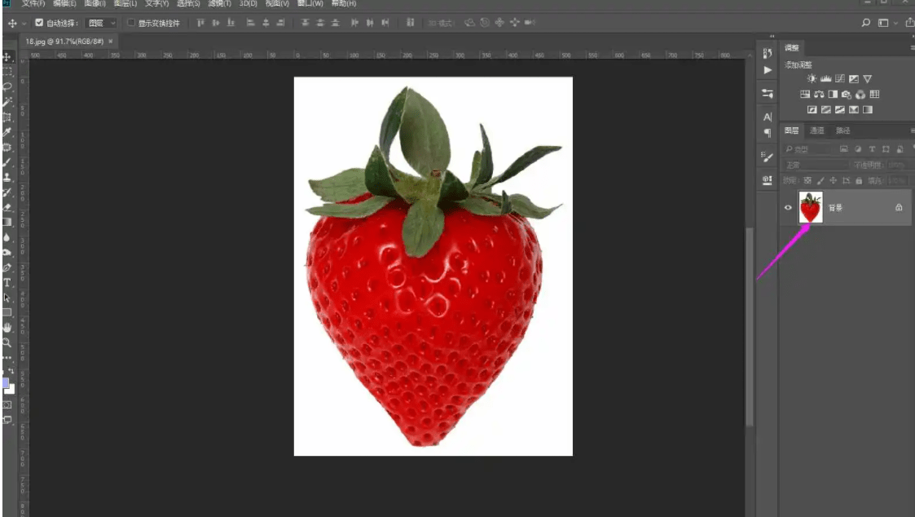The width and height of the screenshot is (915, 517).
Task: Add a Levels adjustment
Action: coord(825,79)
